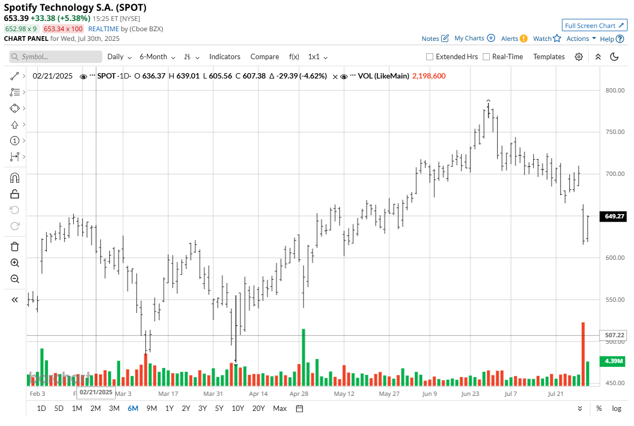634x426 pixels.
Task: Pick the numbered annotation tool
Action: coord(15,140)
